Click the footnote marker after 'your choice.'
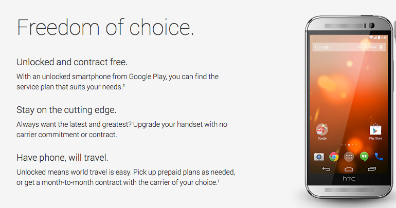Viewport: 396px width, 208px height. click(219, 180)
